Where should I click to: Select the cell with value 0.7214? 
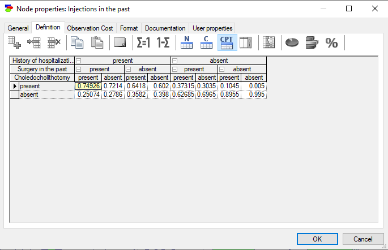coord(113,86)
